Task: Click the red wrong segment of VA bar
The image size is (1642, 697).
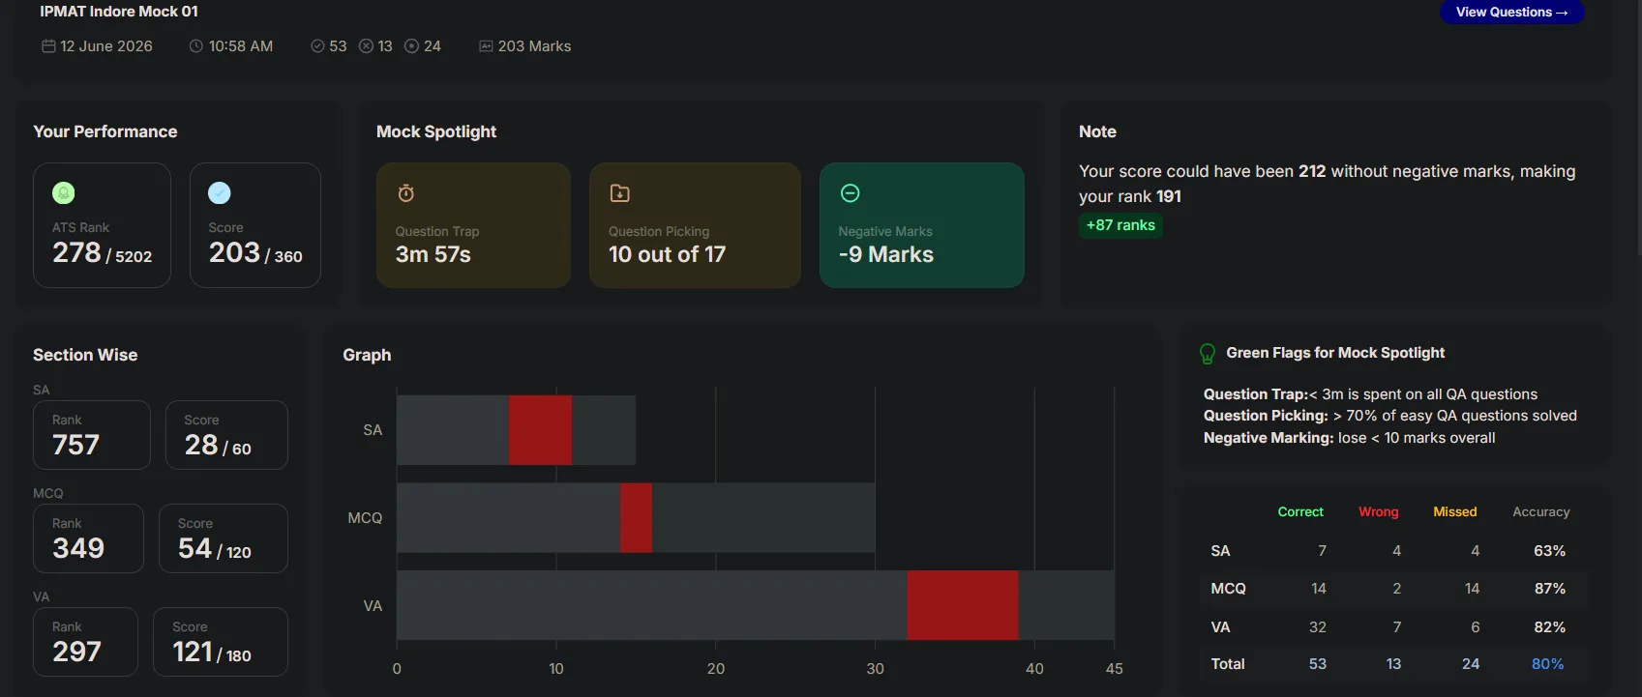Action: coord(963,605)
